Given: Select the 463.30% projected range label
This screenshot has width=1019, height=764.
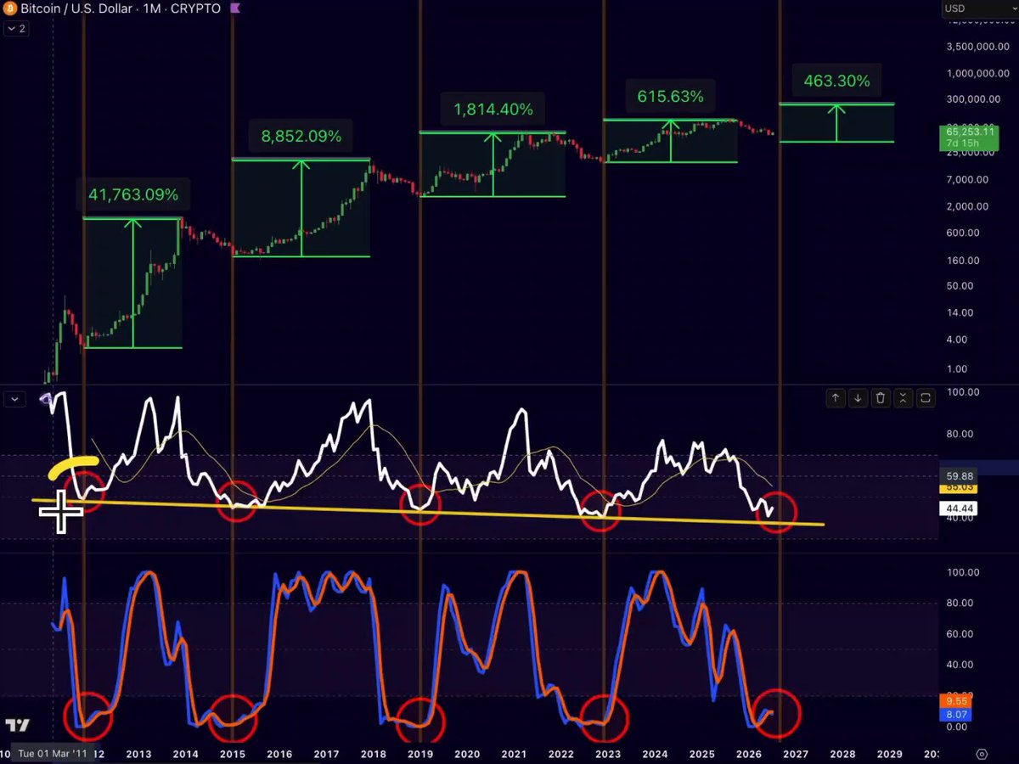Looking at the screenshot, I should [x=836, y=81].
